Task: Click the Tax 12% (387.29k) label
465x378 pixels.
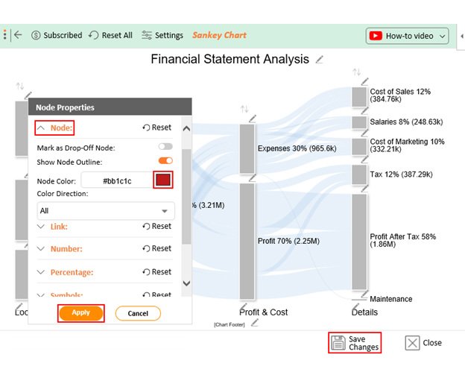Action: 401,174
